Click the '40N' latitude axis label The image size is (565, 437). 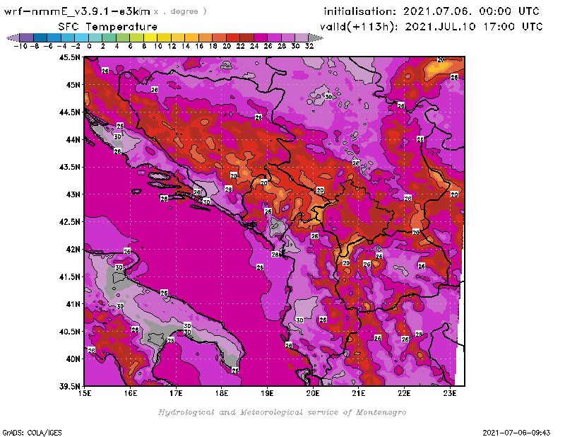73,359
